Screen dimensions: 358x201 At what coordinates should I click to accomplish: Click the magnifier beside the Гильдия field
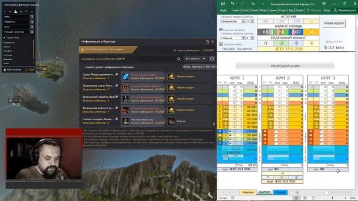(32, 32)
